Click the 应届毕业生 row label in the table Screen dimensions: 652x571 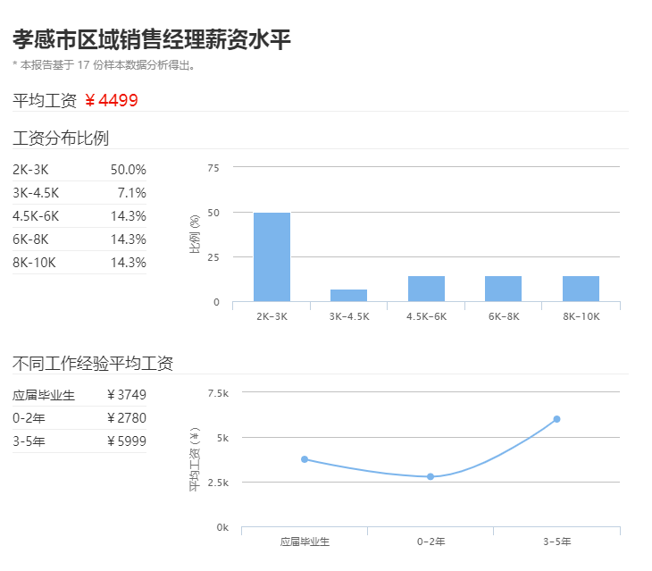[44, 395]
